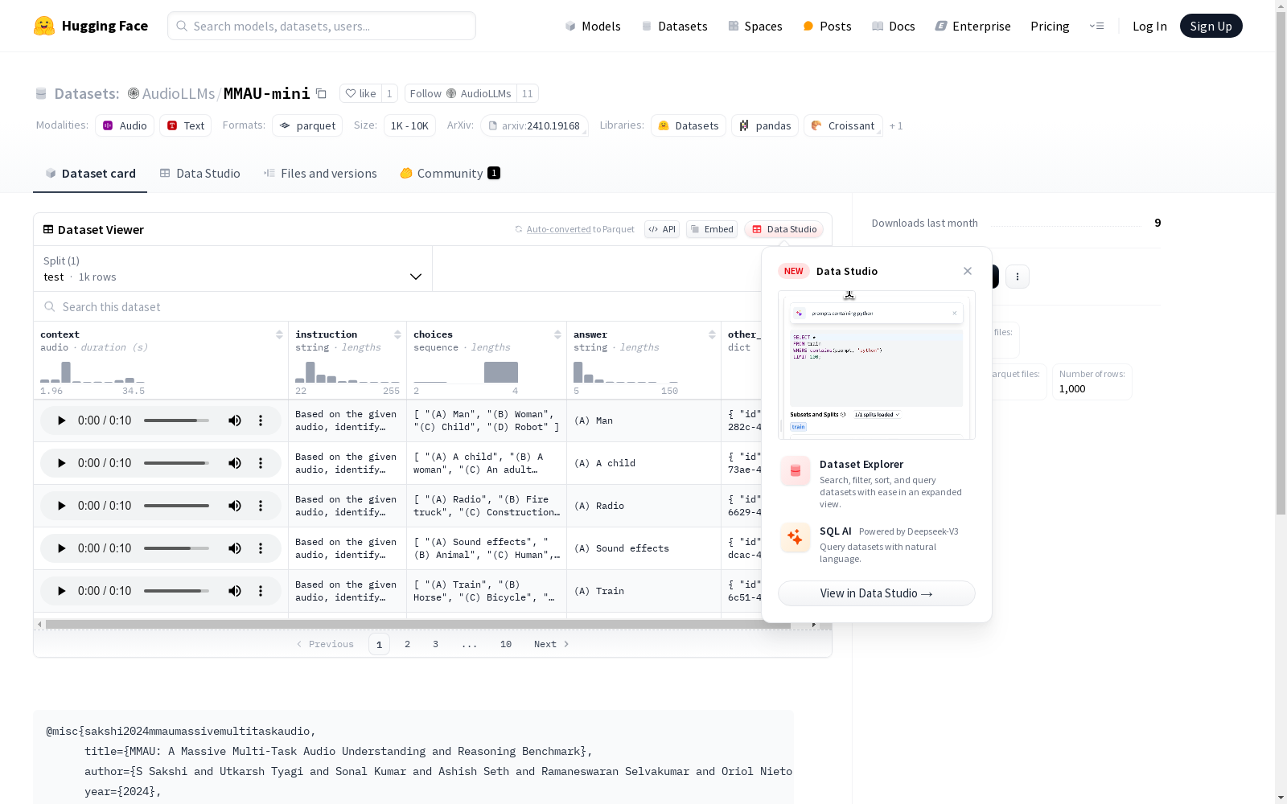Click the Data Studio viewer button
This screenshot has width=1287, height=804.
point(783,229)
